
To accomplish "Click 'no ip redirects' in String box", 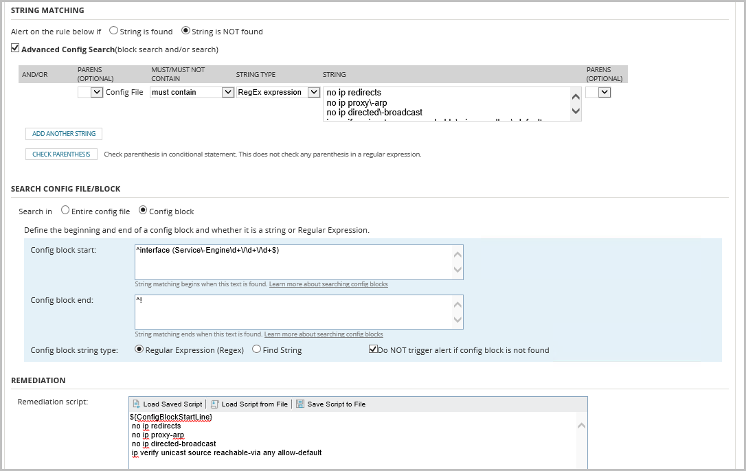I will [354, 92].
